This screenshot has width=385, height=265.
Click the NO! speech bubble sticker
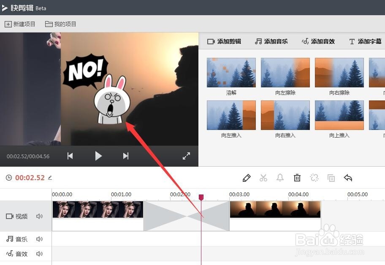(x=85, y=71)
